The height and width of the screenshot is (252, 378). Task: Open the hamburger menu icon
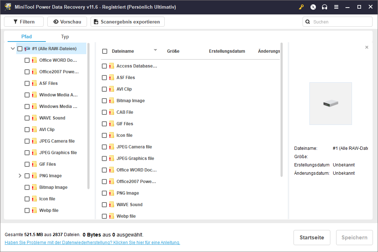coord(336,7)
